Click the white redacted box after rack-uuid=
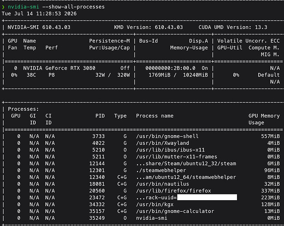This screenshot has height=226, width=284. tap(207, 198)
